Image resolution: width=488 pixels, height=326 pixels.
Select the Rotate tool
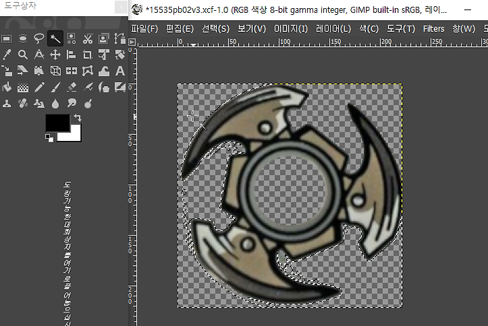(120, 55)
